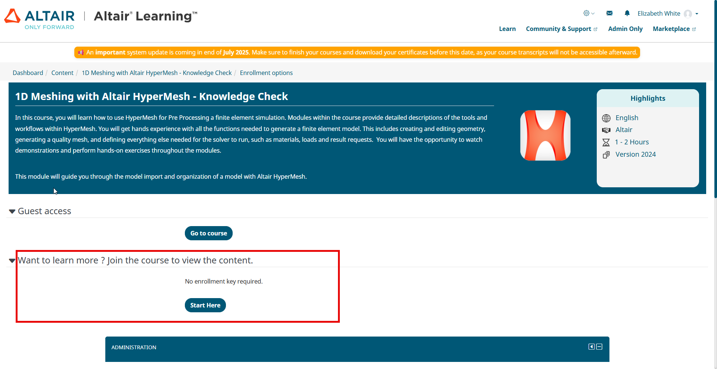Screen dimensions: 717x369
Task: Click the Altair logo in the header
Action: click(39, 19)
